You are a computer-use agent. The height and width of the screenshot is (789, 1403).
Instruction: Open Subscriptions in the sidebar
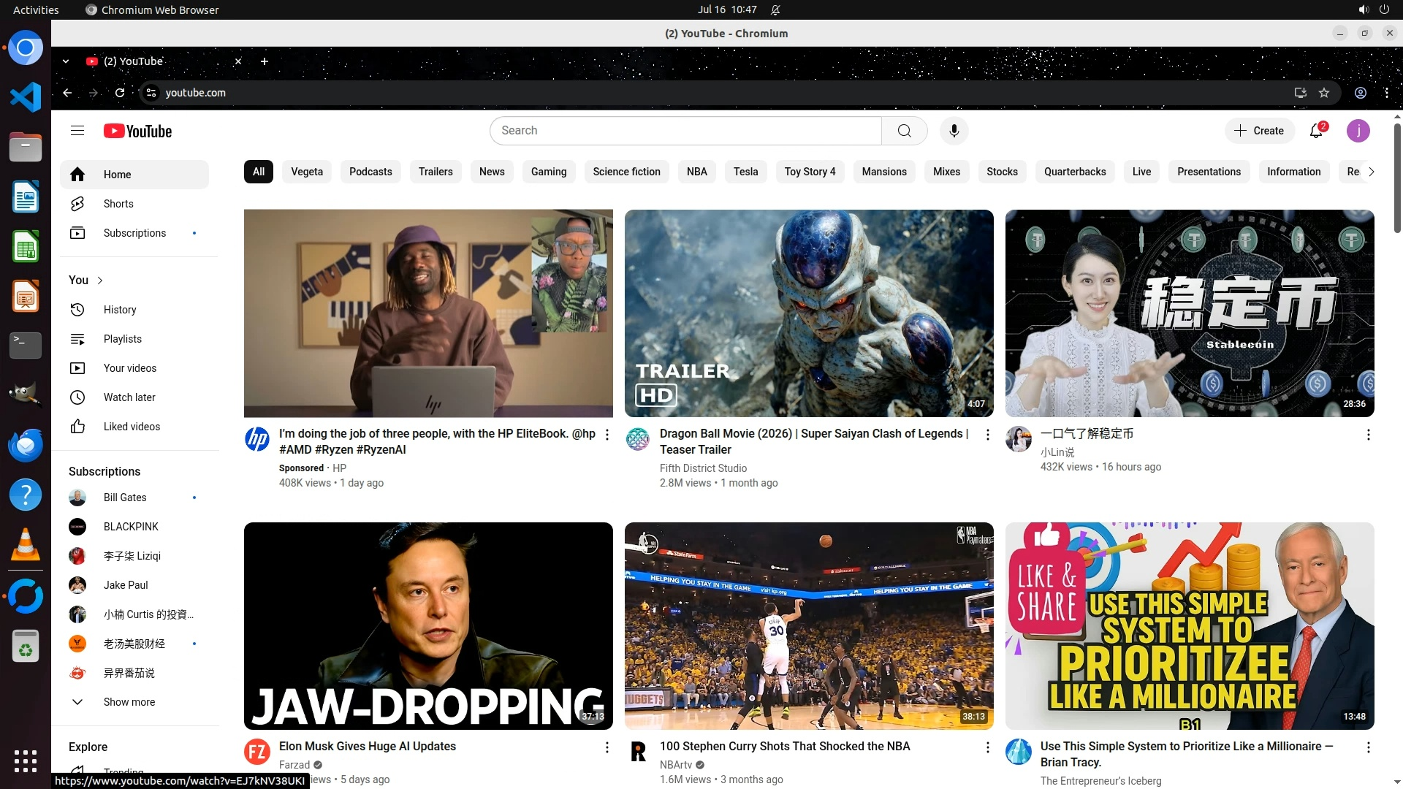pyautogui.click(x=134, y=233)
